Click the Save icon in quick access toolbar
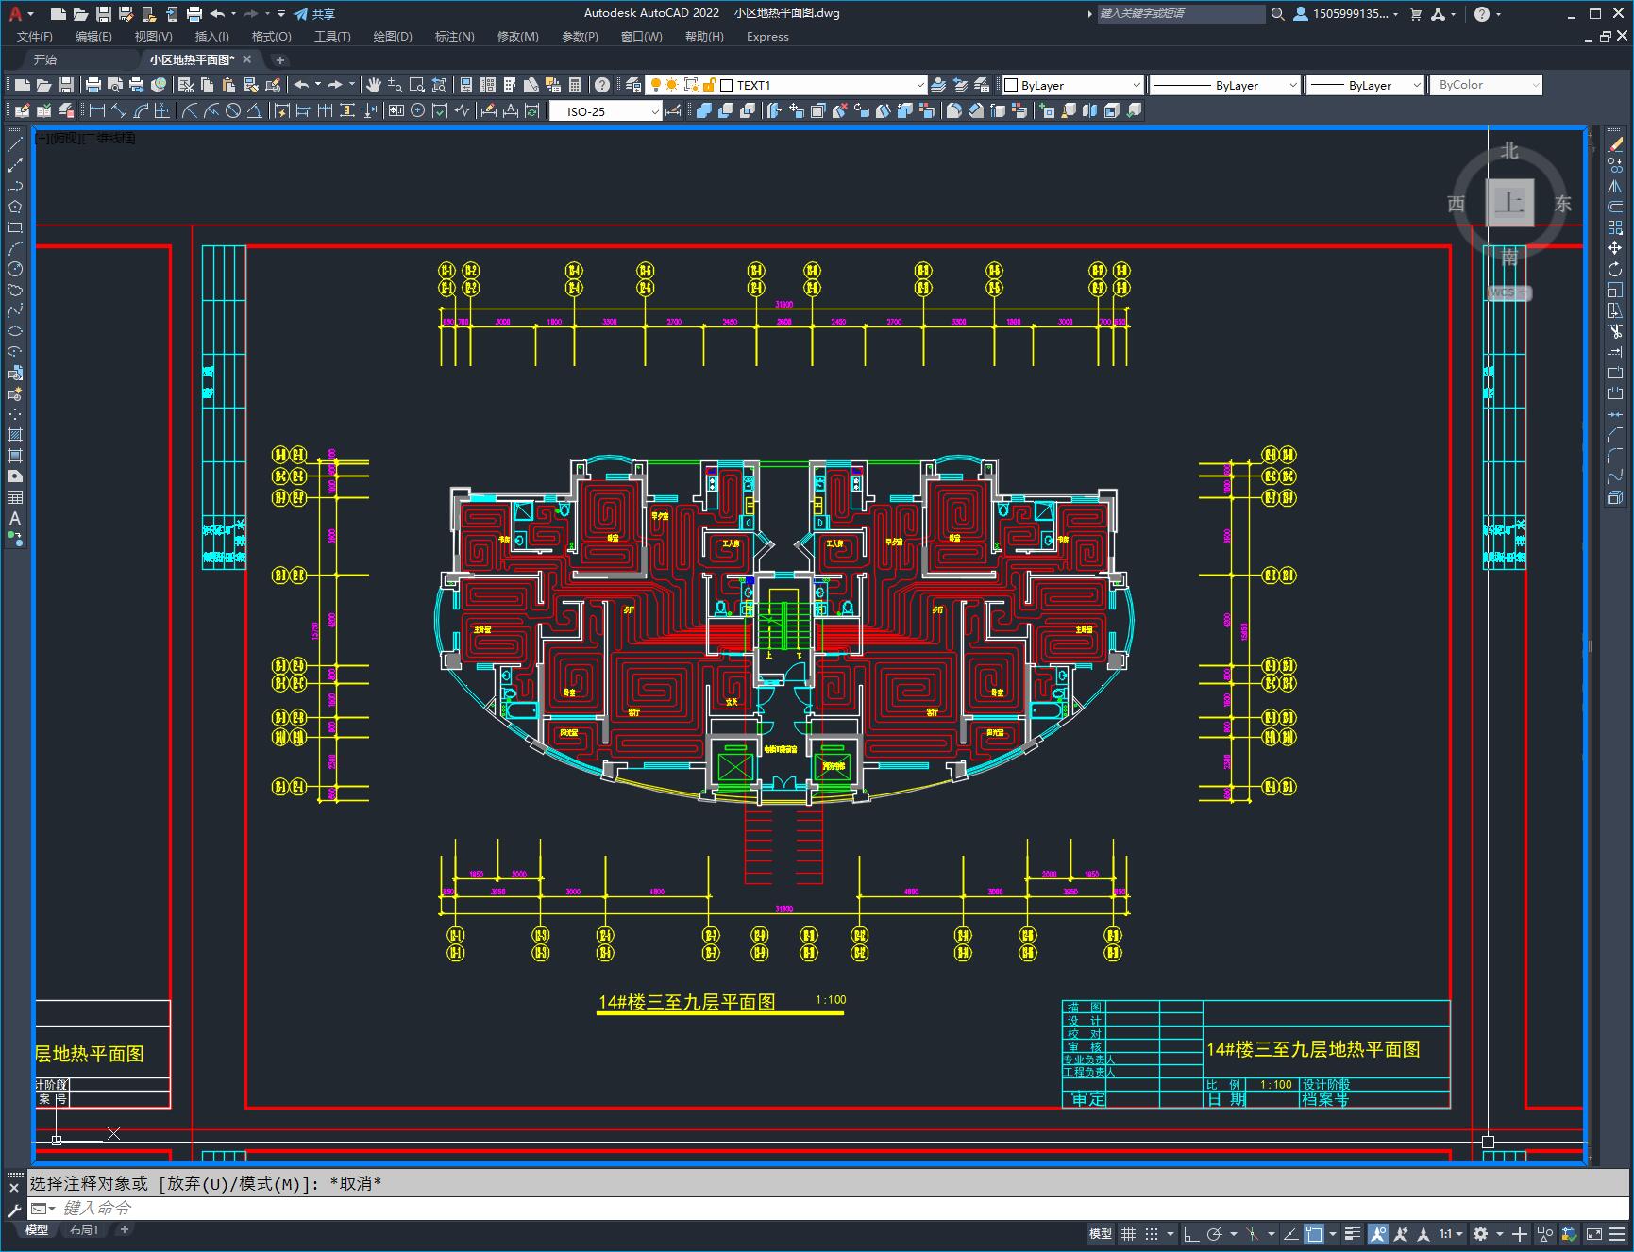This screenshot has width=1634, height=1252. [x=104, y=13]
